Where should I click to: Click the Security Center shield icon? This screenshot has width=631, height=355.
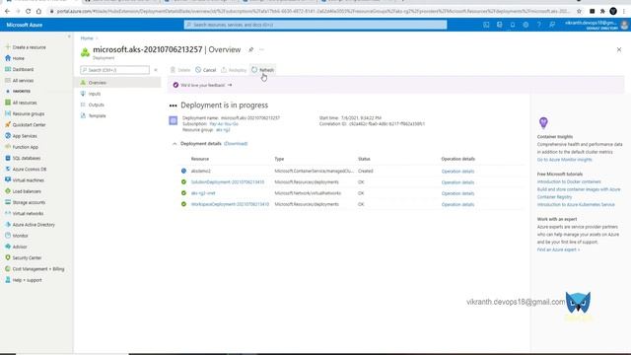(8, 257)
